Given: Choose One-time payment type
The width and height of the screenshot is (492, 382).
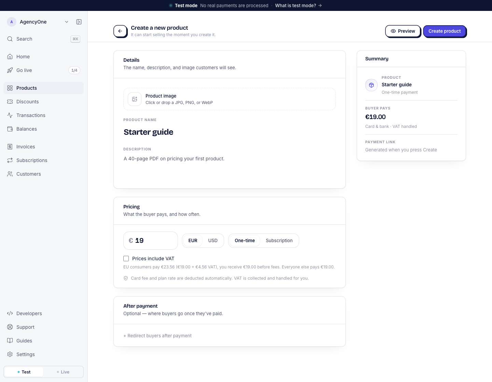Looking at the screenshot, I should click(x=245, y=240).
